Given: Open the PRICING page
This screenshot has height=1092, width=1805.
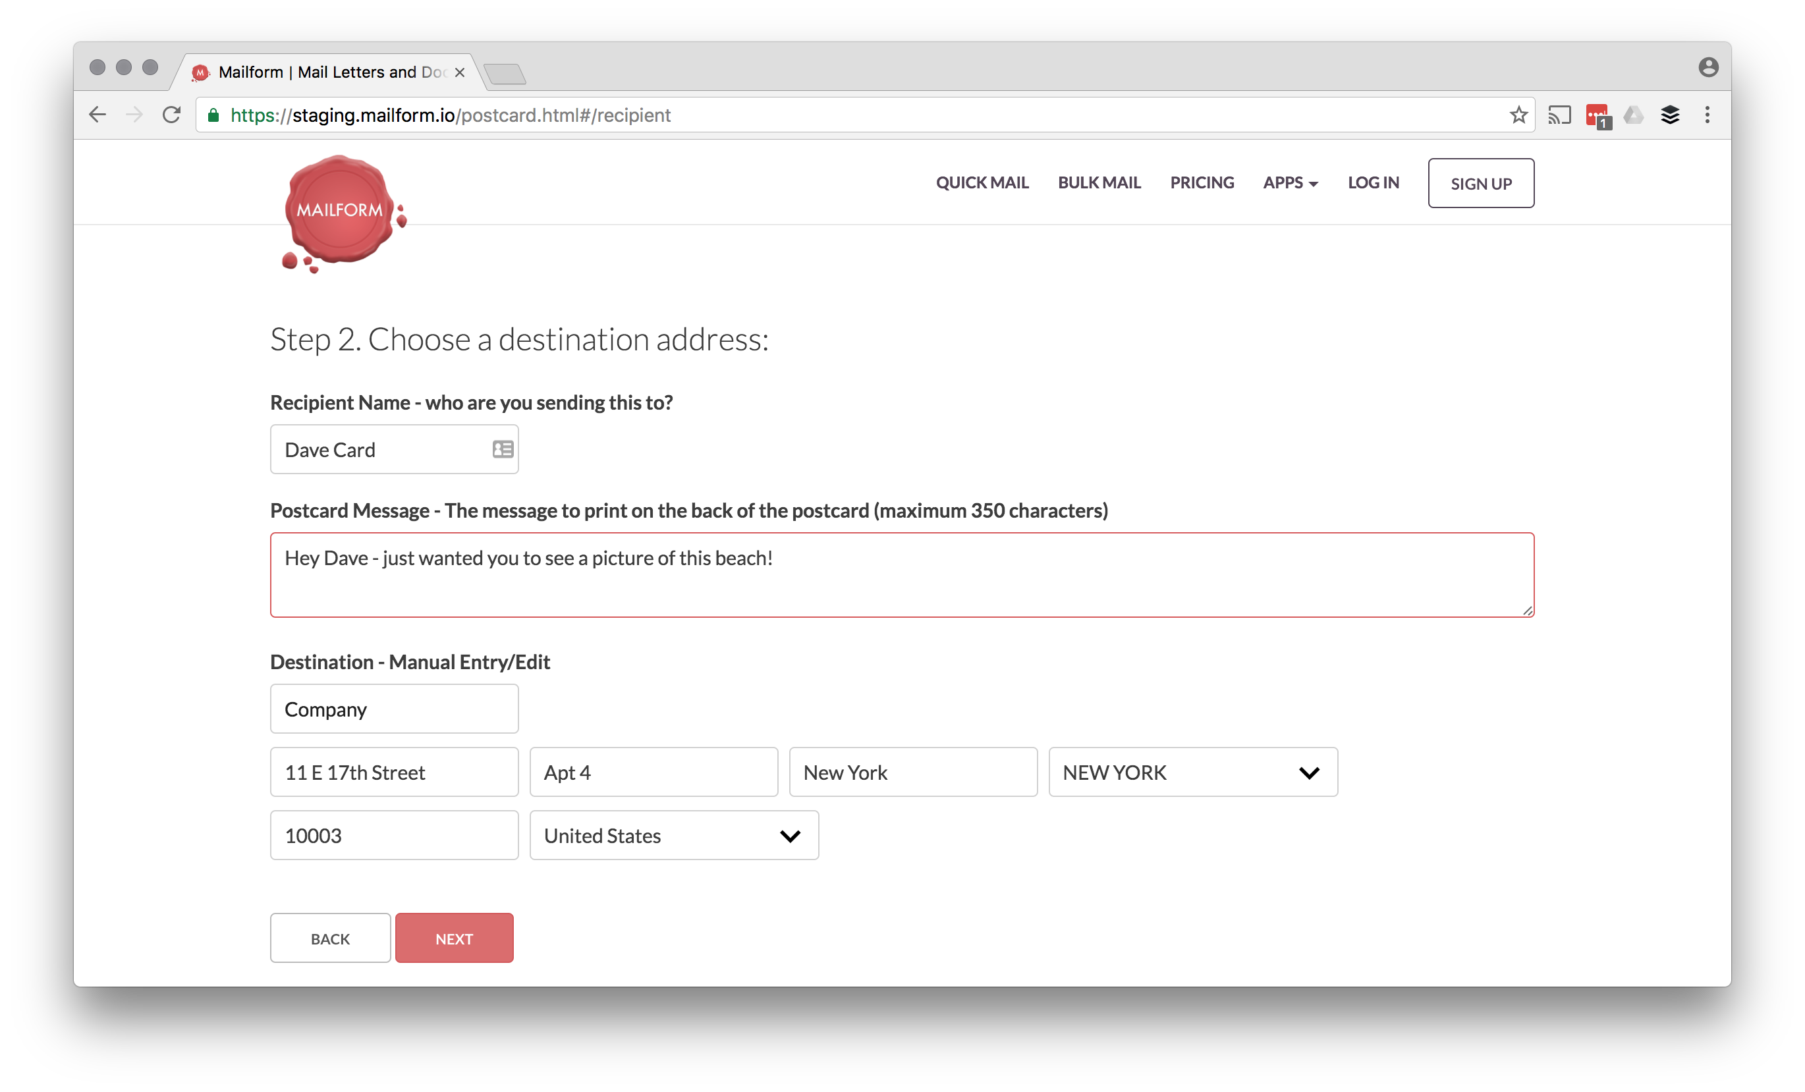Looking at the screenshot, I should tap(1202, 182).
